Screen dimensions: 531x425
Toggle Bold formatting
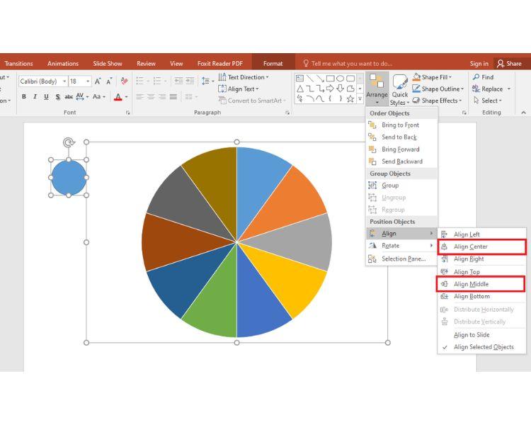[23, 97]
